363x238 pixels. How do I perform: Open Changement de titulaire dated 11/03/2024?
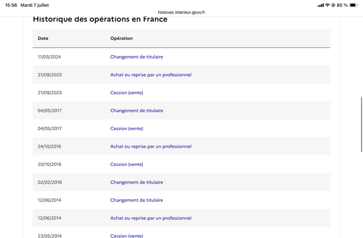pyautogui.click(x=137, y=57)
